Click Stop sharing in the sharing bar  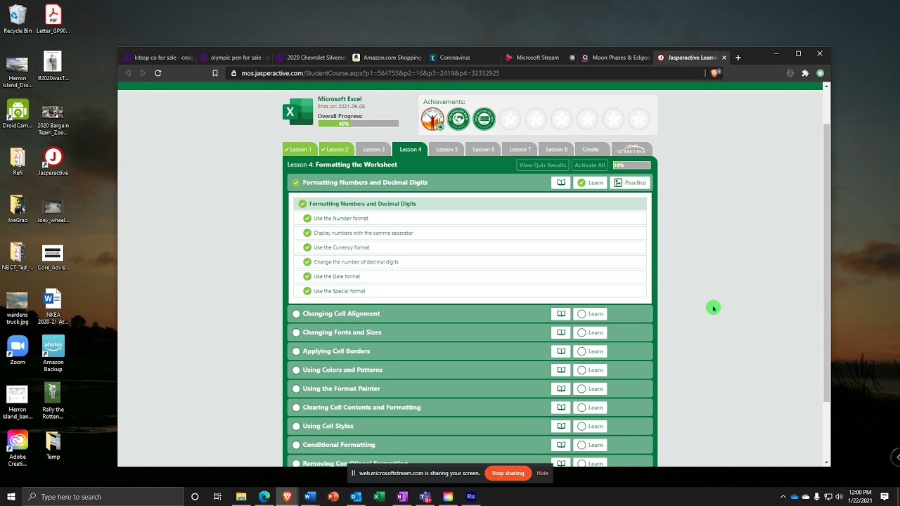508,474
